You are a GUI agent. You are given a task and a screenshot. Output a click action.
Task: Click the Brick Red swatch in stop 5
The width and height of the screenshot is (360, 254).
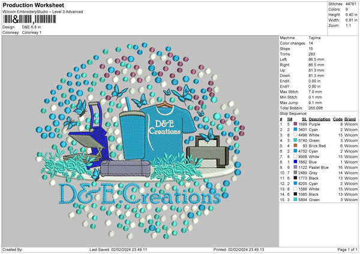pos(295,146)
